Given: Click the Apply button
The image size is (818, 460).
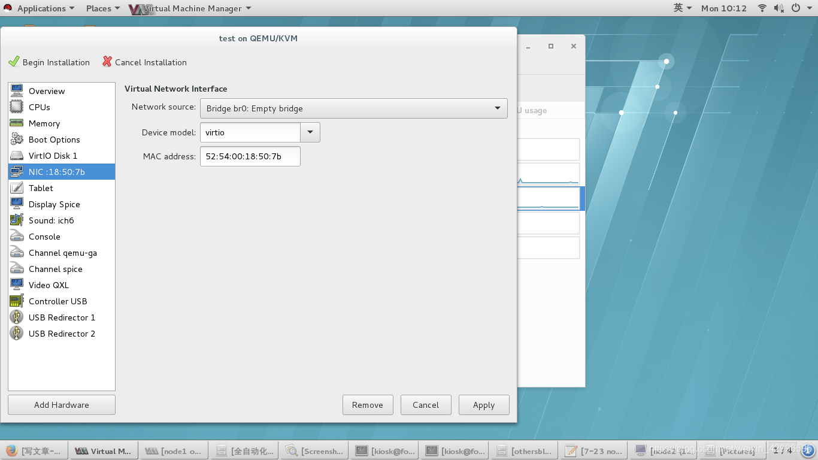Looking at the screenshot, I should click(x=484, y=405).
